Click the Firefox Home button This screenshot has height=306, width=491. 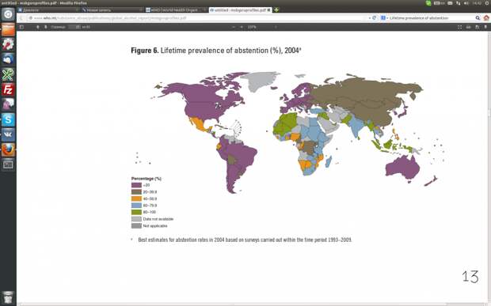[x=486, y=18]
